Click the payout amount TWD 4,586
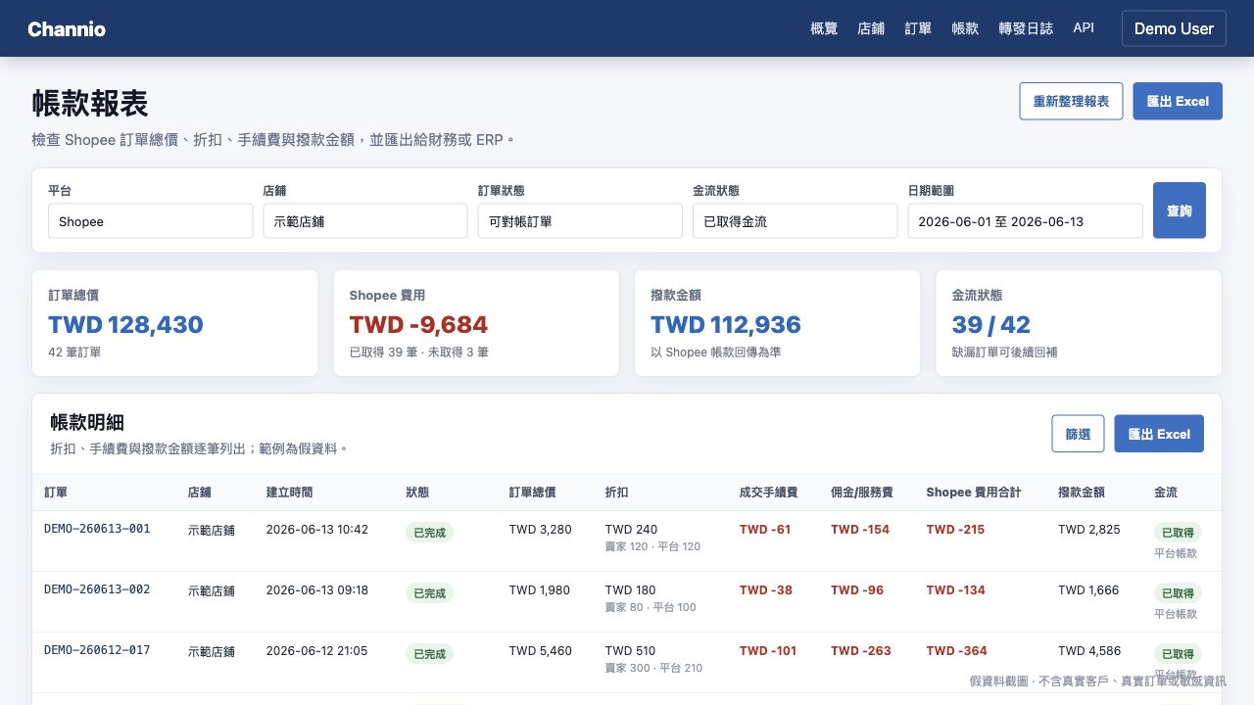This screenshot has height=705, width=1254. 1089,651
